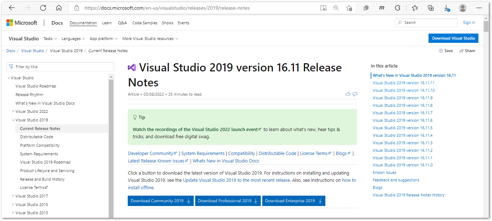Viewport: 492px width, 221px height.
Task: Open the Shows tab
Action: [x=167, y=23]
